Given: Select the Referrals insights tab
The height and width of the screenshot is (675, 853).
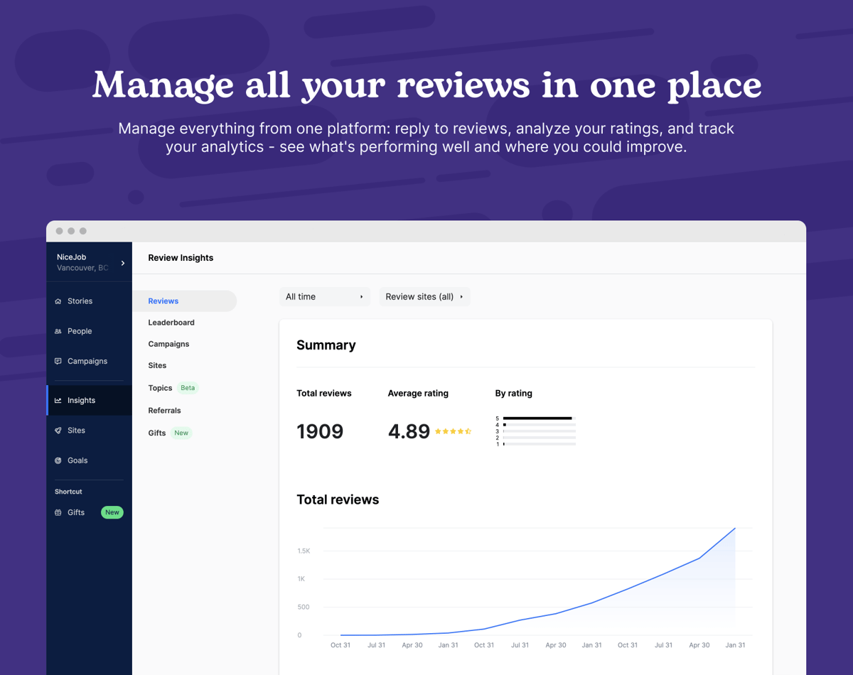Looking at the screenshot, I should pyautogui.click(x=164, y=410).
